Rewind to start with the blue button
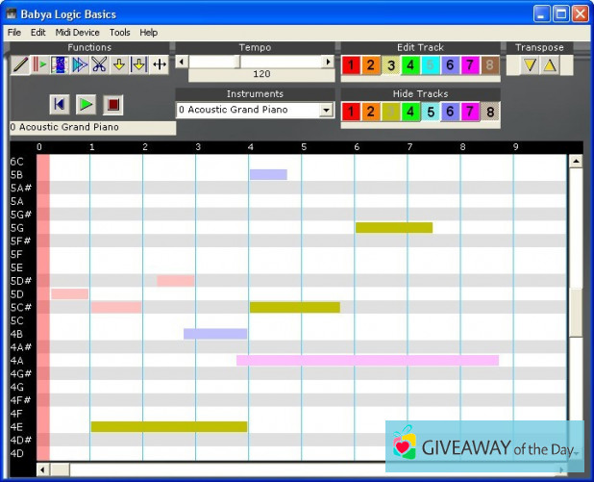 60,104
